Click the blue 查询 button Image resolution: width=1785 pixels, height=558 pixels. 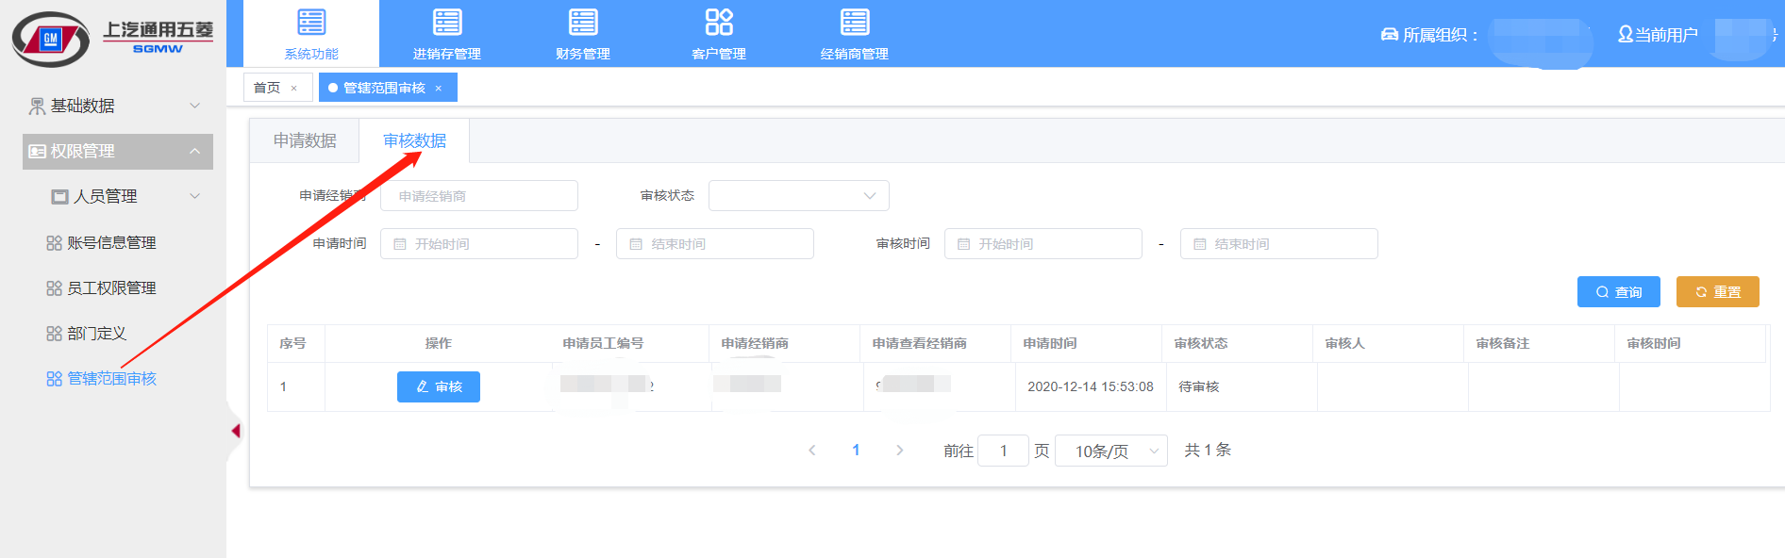point(1619,292)
